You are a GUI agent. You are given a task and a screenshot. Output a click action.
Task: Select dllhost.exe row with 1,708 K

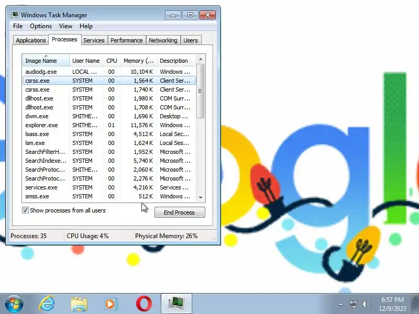coord(109,107)
